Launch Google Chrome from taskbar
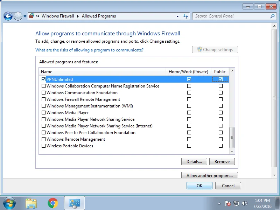This screenshot has width=280, height=210. click(x=53, y=203)
